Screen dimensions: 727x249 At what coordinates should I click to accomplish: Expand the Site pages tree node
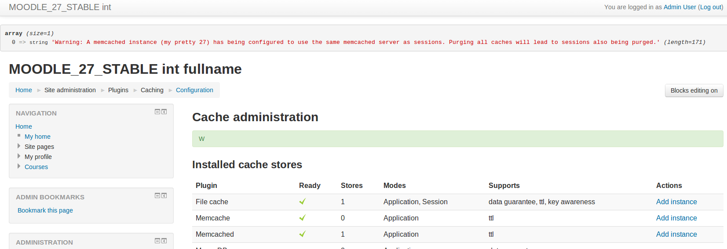[x=19, y=146]
